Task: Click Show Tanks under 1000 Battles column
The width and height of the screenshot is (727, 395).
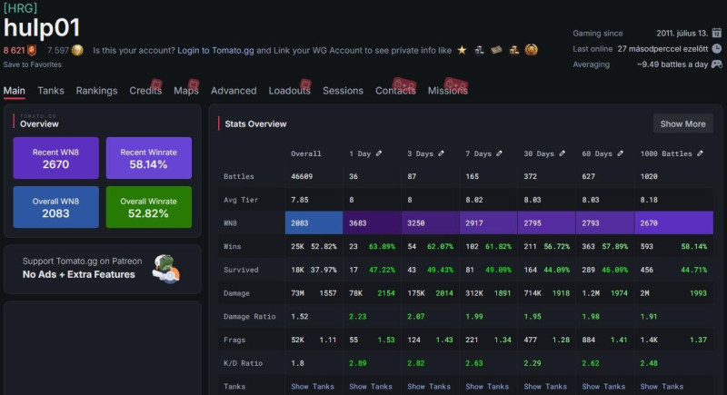Action: [662, 386]
